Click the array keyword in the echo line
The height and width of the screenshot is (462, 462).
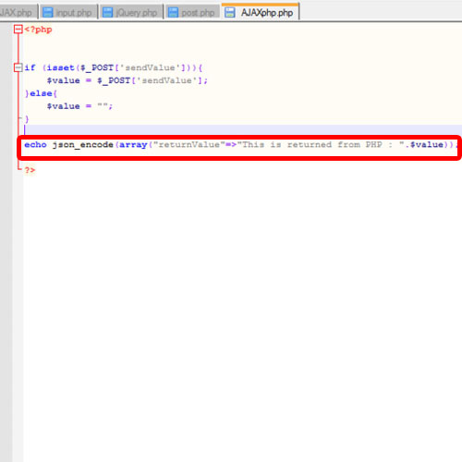point(133,145)
